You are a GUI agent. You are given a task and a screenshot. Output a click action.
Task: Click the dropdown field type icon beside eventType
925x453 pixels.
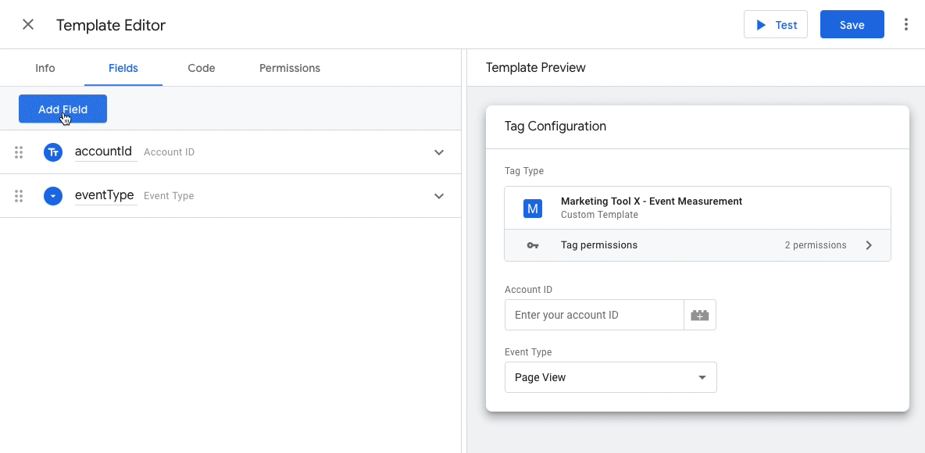[x=53, y=196]
